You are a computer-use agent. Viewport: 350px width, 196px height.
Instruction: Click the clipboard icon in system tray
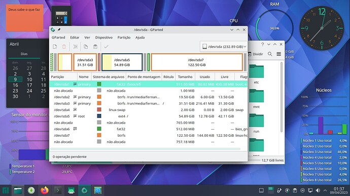coord(295,190)
